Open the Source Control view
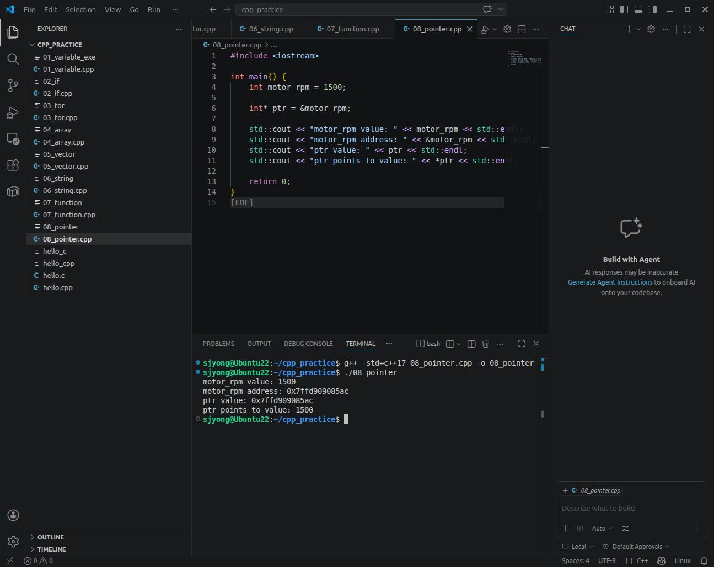The image size is (714, 567). pyautogui.click(x=13, y=85)
